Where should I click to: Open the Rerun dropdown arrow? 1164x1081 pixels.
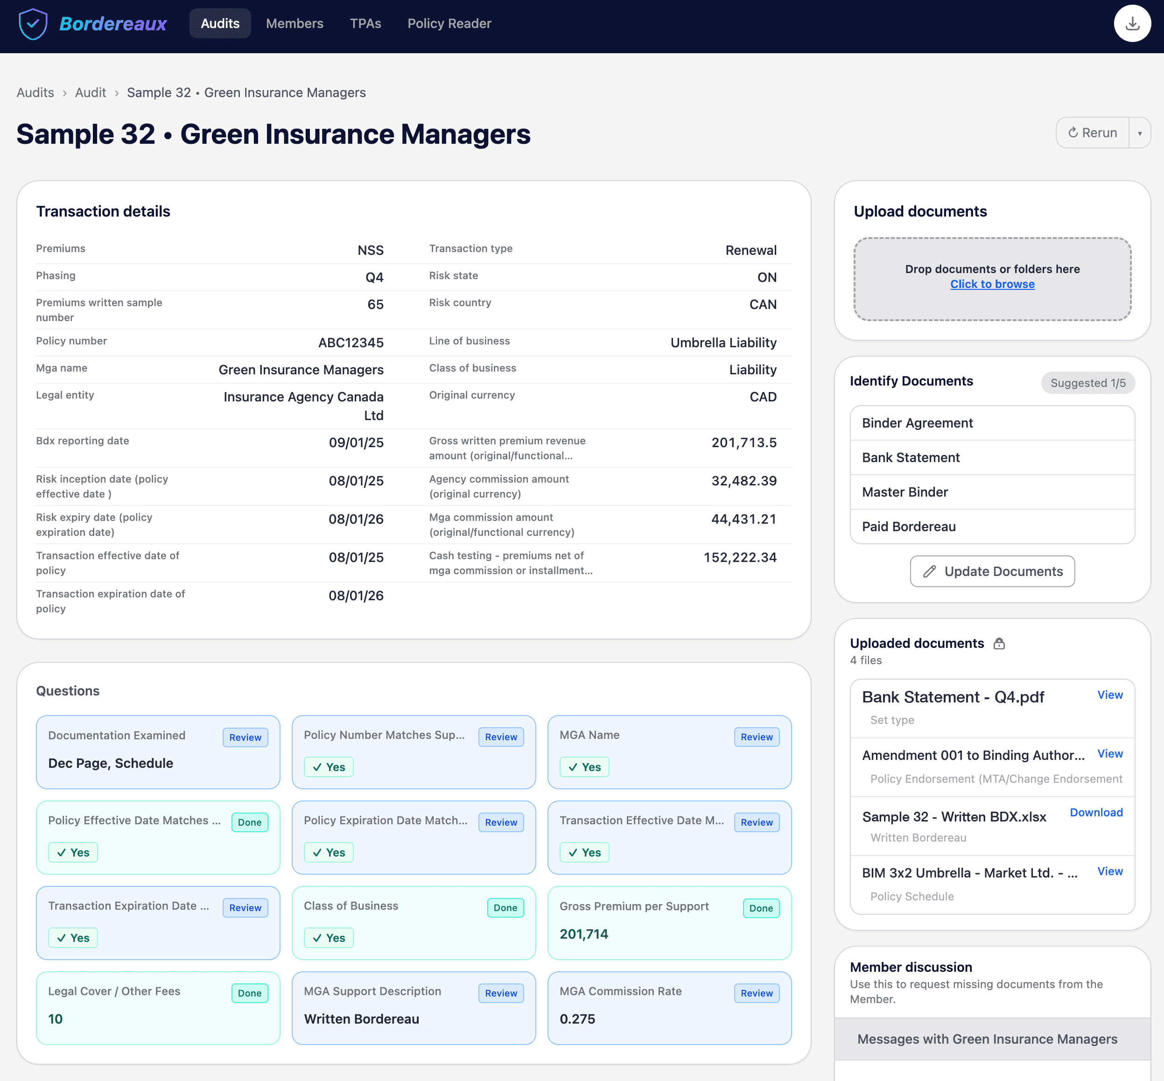pyautogui.click(x=1139, y=133)
